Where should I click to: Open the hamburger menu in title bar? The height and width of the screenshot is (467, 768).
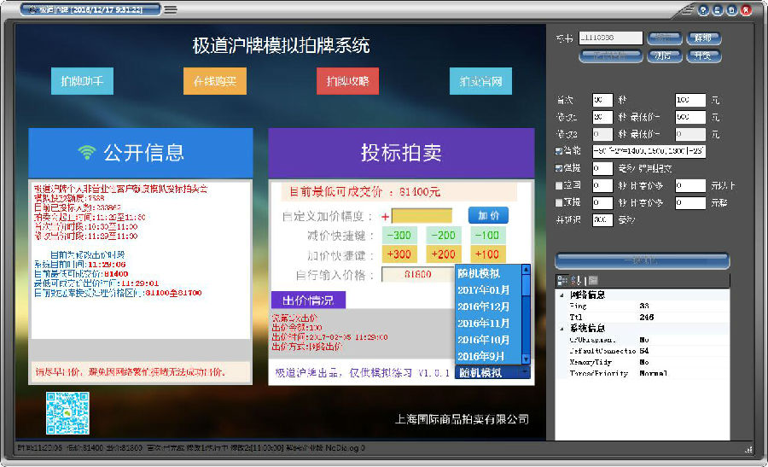[170, 9]
